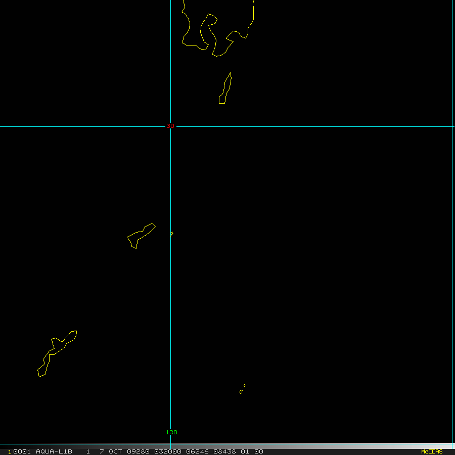
Task: Click the AQUA-L1B satellite name text
Action: pos(54,451)
